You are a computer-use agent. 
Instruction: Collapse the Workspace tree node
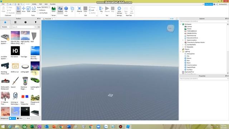[181, 24]
